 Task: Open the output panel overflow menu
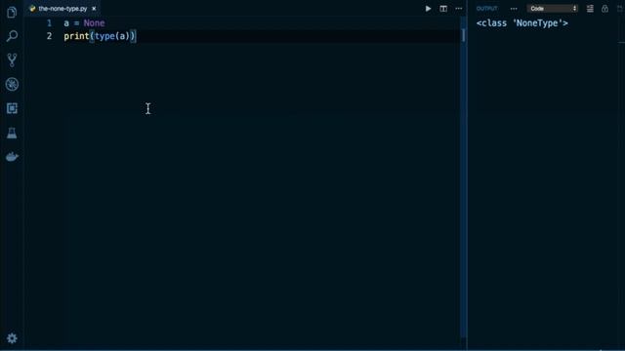pos(514,9)
